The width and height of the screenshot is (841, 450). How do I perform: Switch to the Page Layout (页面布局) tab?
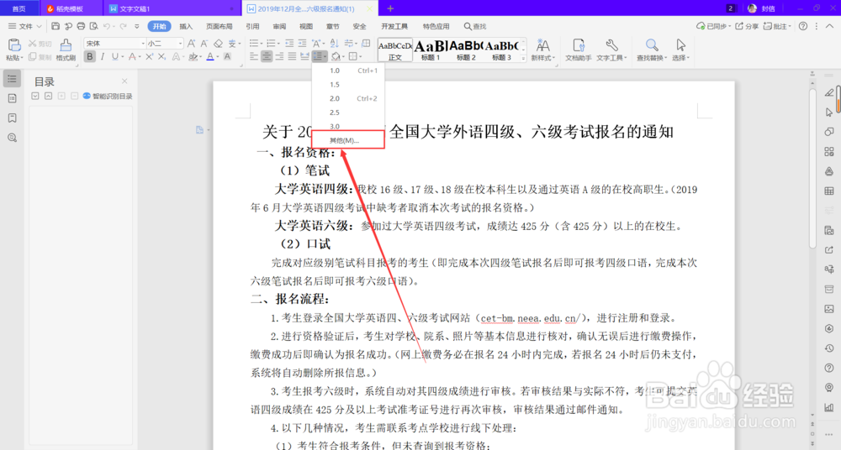[219, 26]
